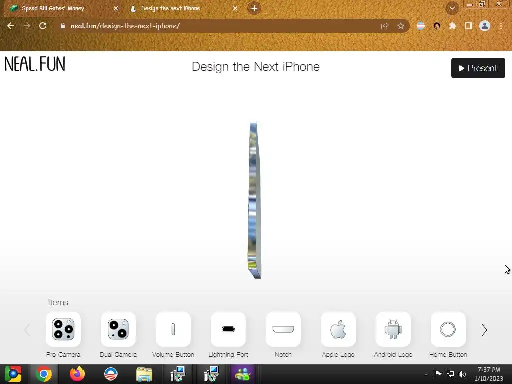The height and width of the screenshot is (384, 512).
Task: Open the network status tray icon
Action: tap(450, 374)
